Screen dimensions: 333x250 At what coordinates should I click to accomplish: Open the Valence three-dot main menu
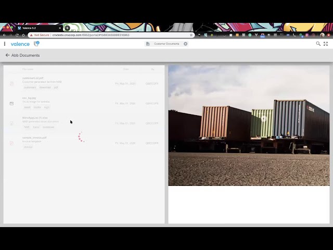point(5,44)
